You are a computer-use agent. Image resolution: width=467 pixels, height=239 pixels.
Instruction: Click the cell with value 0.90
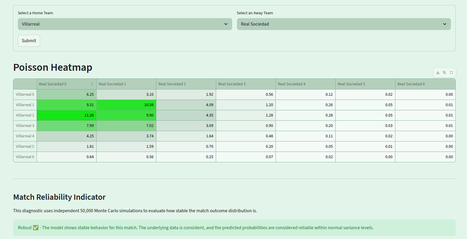(x=246, y=126)
